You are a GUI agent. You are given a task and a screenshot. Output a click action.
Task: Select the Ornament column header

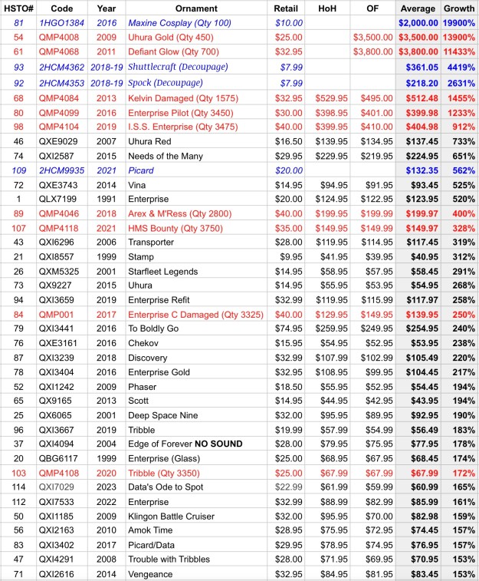pos(196,8)
